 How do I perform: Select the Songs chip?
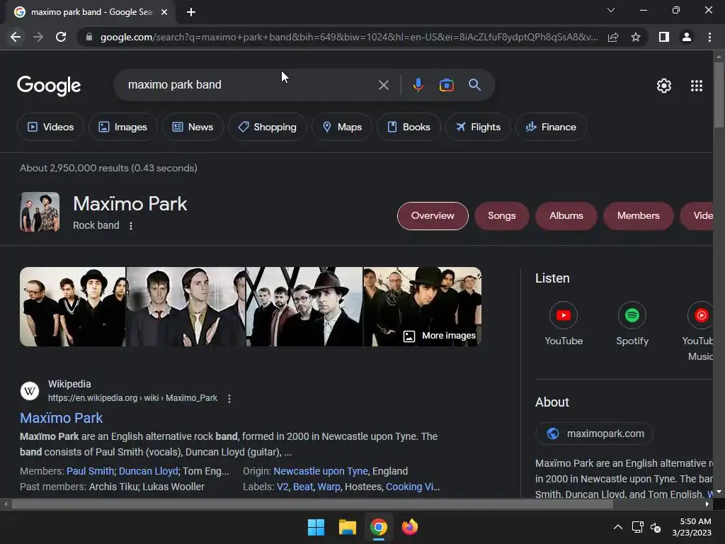pos(502,215)
